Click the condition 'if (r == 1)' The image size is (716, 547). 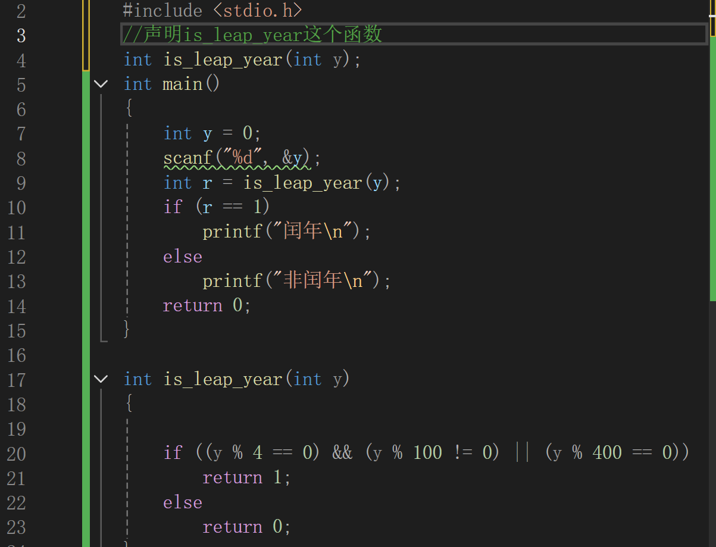click(x=217, y=207)
